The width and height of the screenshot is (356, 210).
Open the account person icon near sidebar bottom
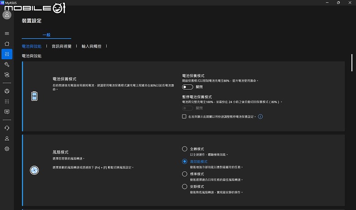coord(7,138)
